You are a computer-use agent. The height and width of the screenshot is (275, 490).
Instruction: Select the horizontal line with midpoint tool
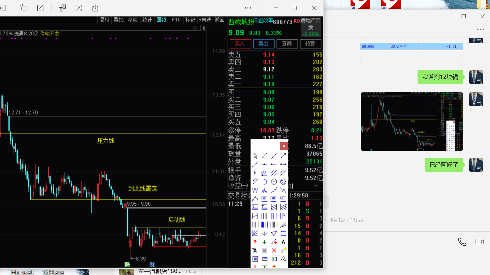(x=264, y=164)
